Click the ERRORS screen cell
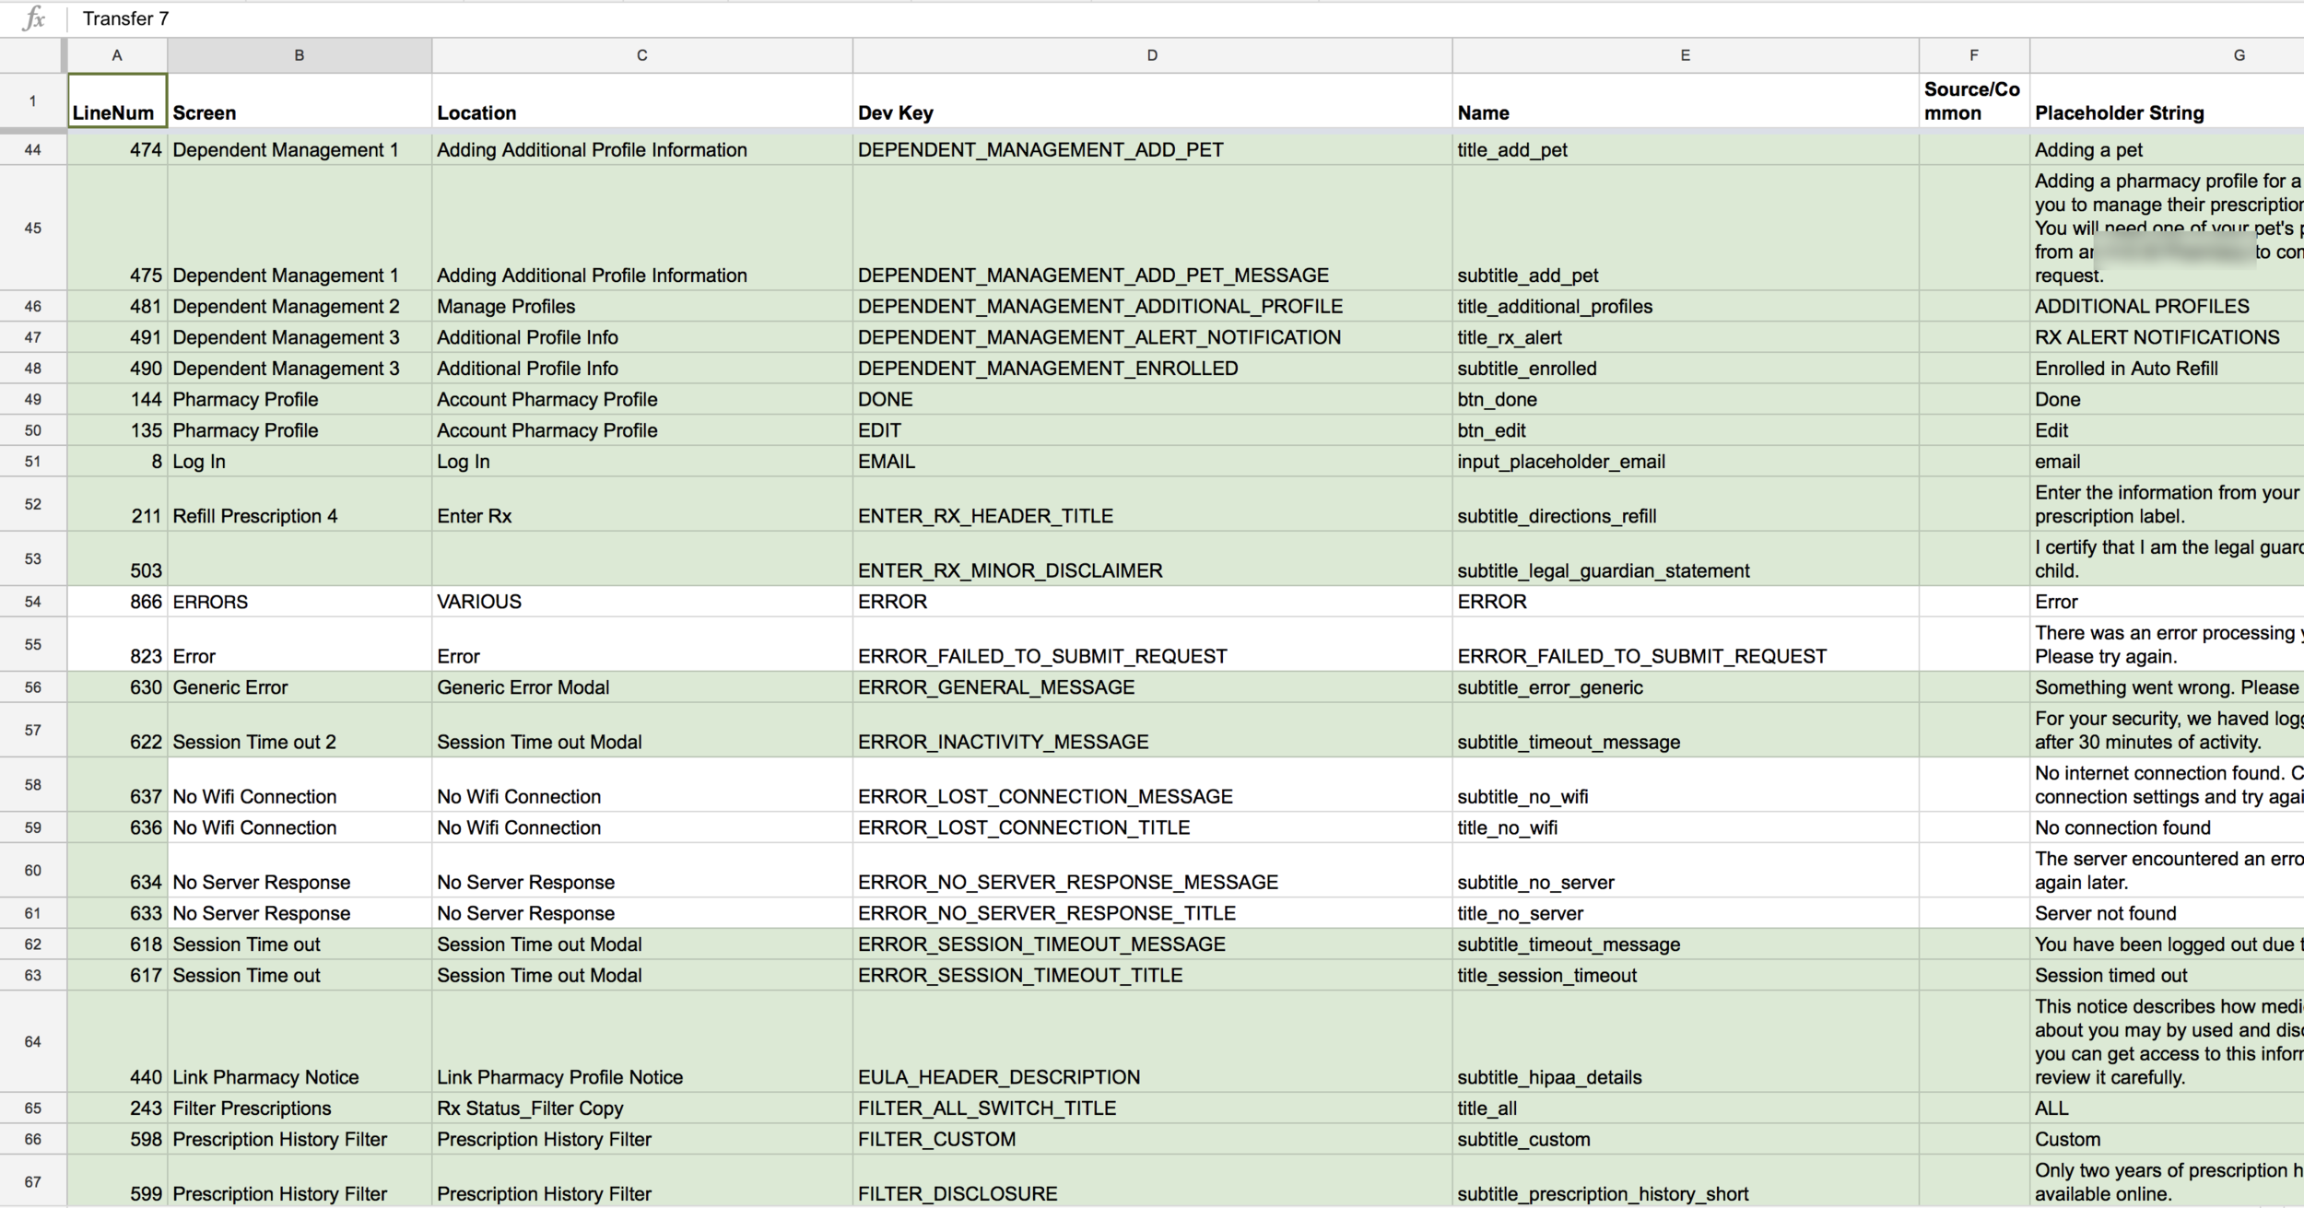 pyautogui.click(x=299, y=602)
